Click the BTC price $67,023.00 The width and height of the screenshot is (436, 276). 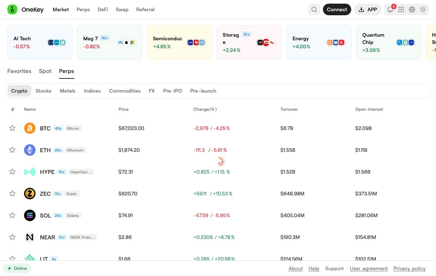point(131,128)
